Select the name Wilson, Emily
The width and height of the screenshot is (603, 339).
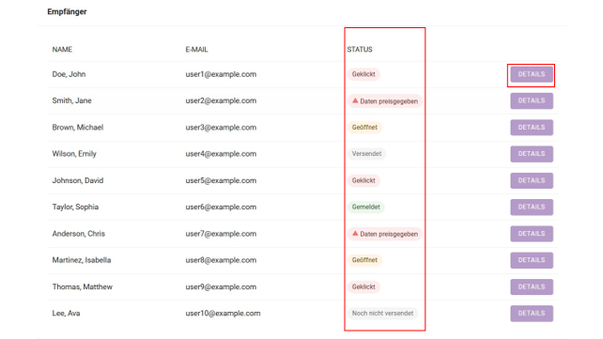pos(74,154)
